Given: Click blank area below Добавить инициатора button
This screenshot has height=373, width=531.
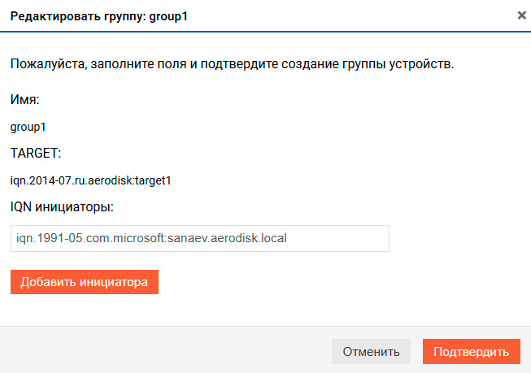Looking at the screenshot, I should click(x=85, y=310).
